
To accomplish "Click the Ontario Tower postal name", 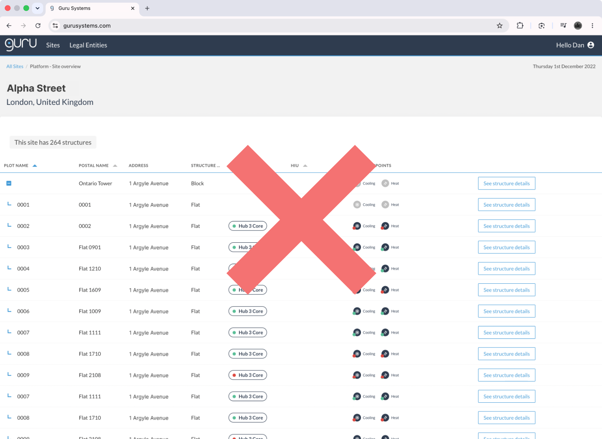I will [x=95, y=183].
